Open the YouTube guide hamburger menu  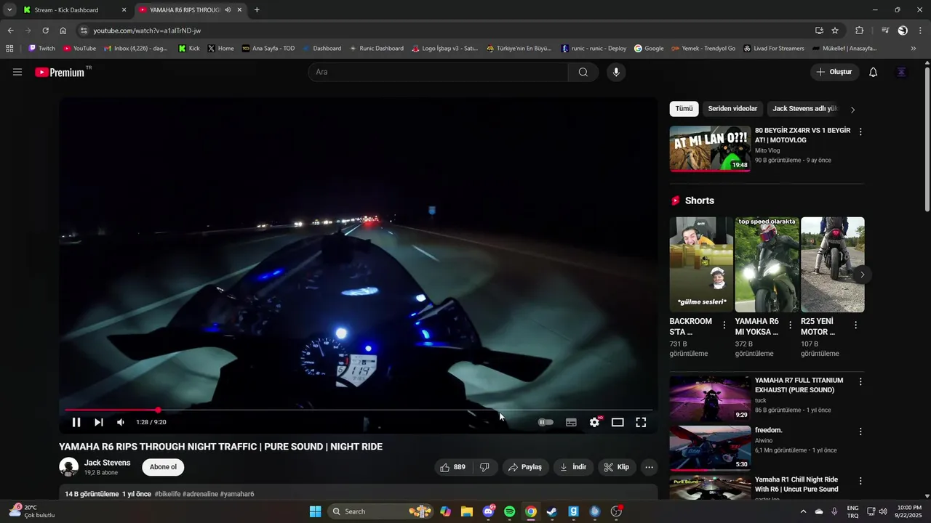tap(17, 72)
